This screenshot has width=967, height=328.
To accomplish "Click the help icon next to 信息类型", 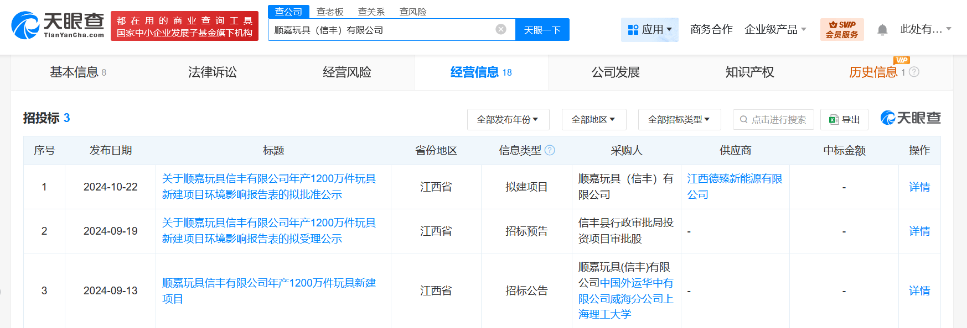I will pyautogui.click(x=550, y=150).
